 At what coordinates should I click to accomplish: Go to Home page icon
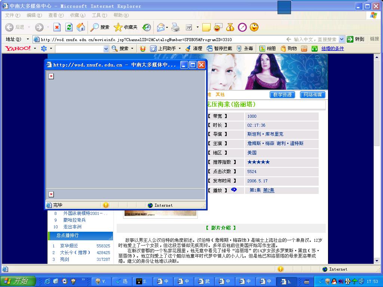click(81, 27)
